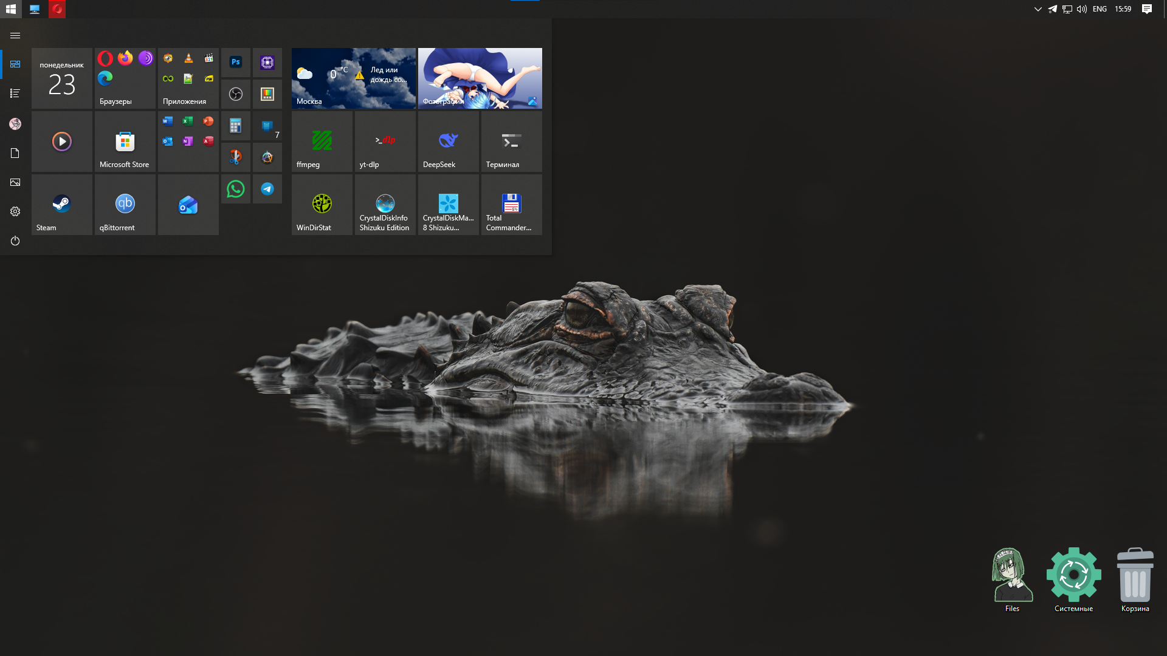Launch qBittorrent from Start tiles

[125, 205]
